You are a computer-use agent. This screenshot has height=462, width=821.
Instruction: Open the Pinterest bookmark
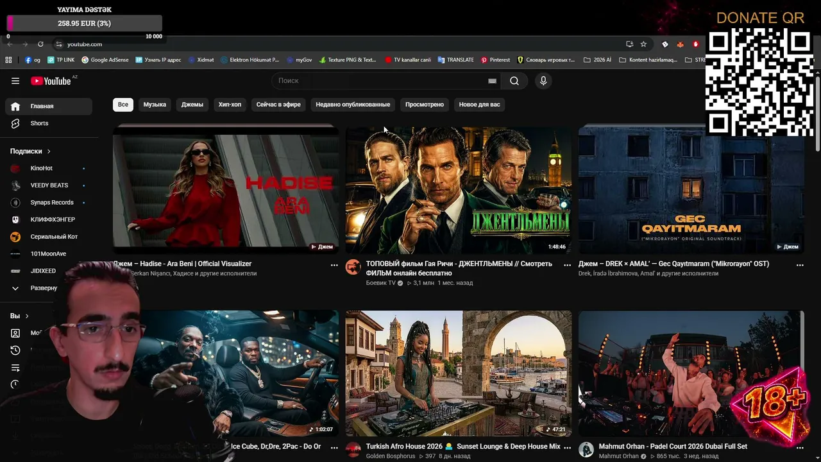495,60
